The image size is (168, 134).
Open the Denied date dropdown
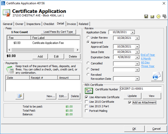137,70
